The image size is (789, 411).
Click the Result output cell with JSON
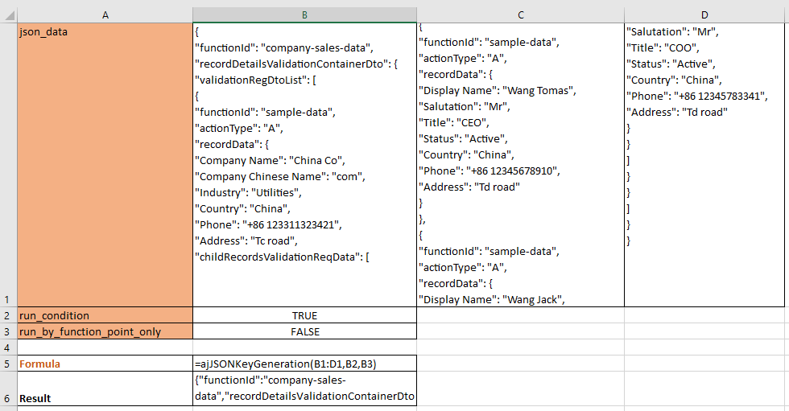(304, 388)
